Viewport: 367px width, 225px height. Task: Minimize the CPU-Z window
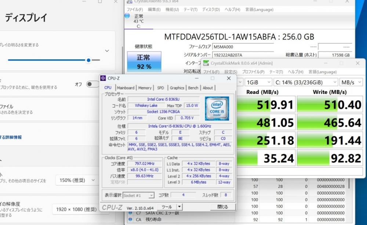197,78
